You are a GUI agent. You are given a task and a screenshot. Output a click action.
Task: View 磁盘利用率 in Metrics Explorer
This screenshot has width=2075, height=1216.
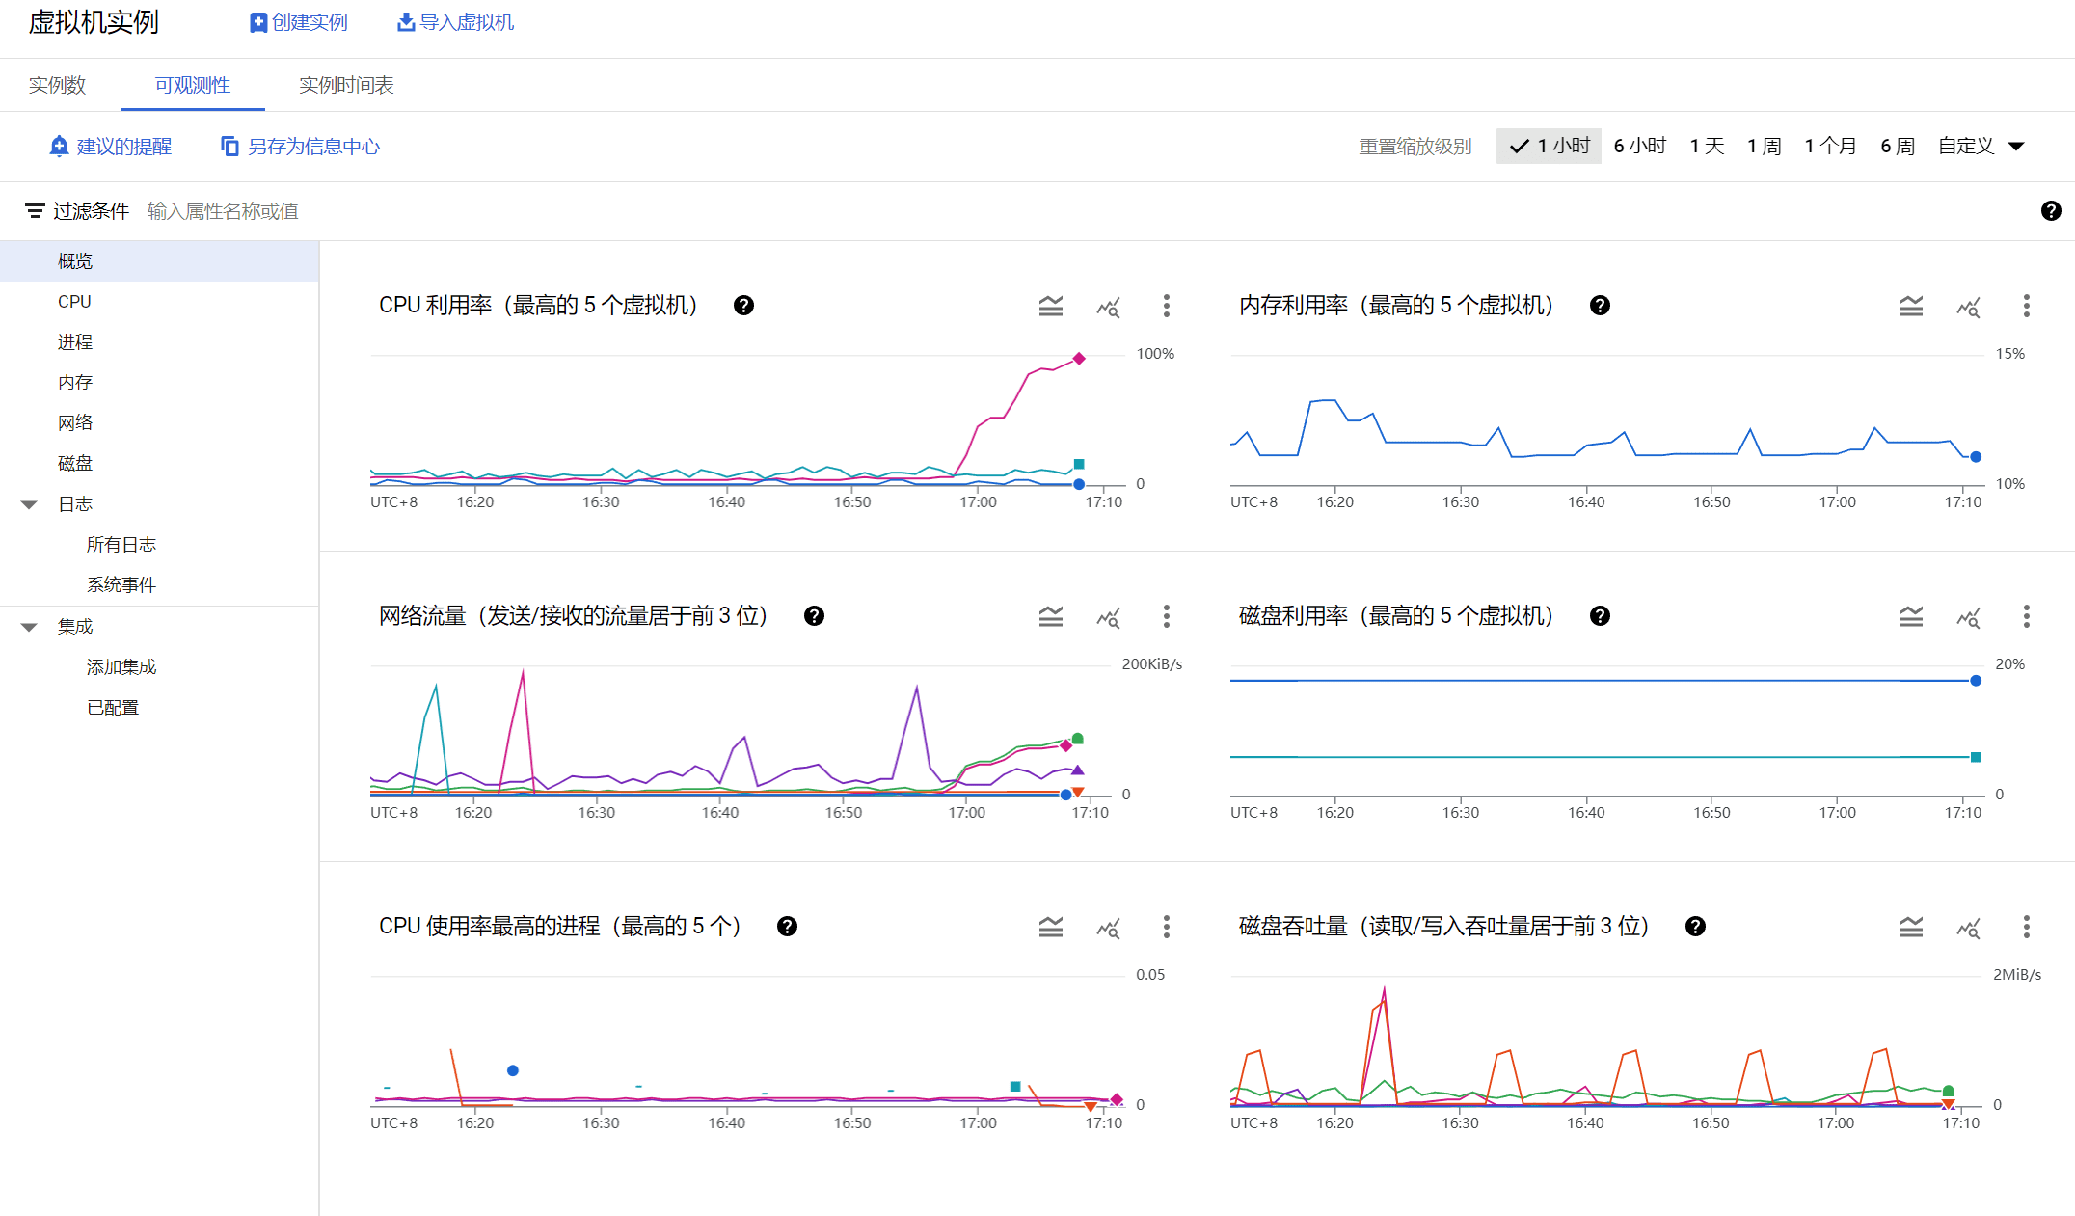coord(1969,616)
